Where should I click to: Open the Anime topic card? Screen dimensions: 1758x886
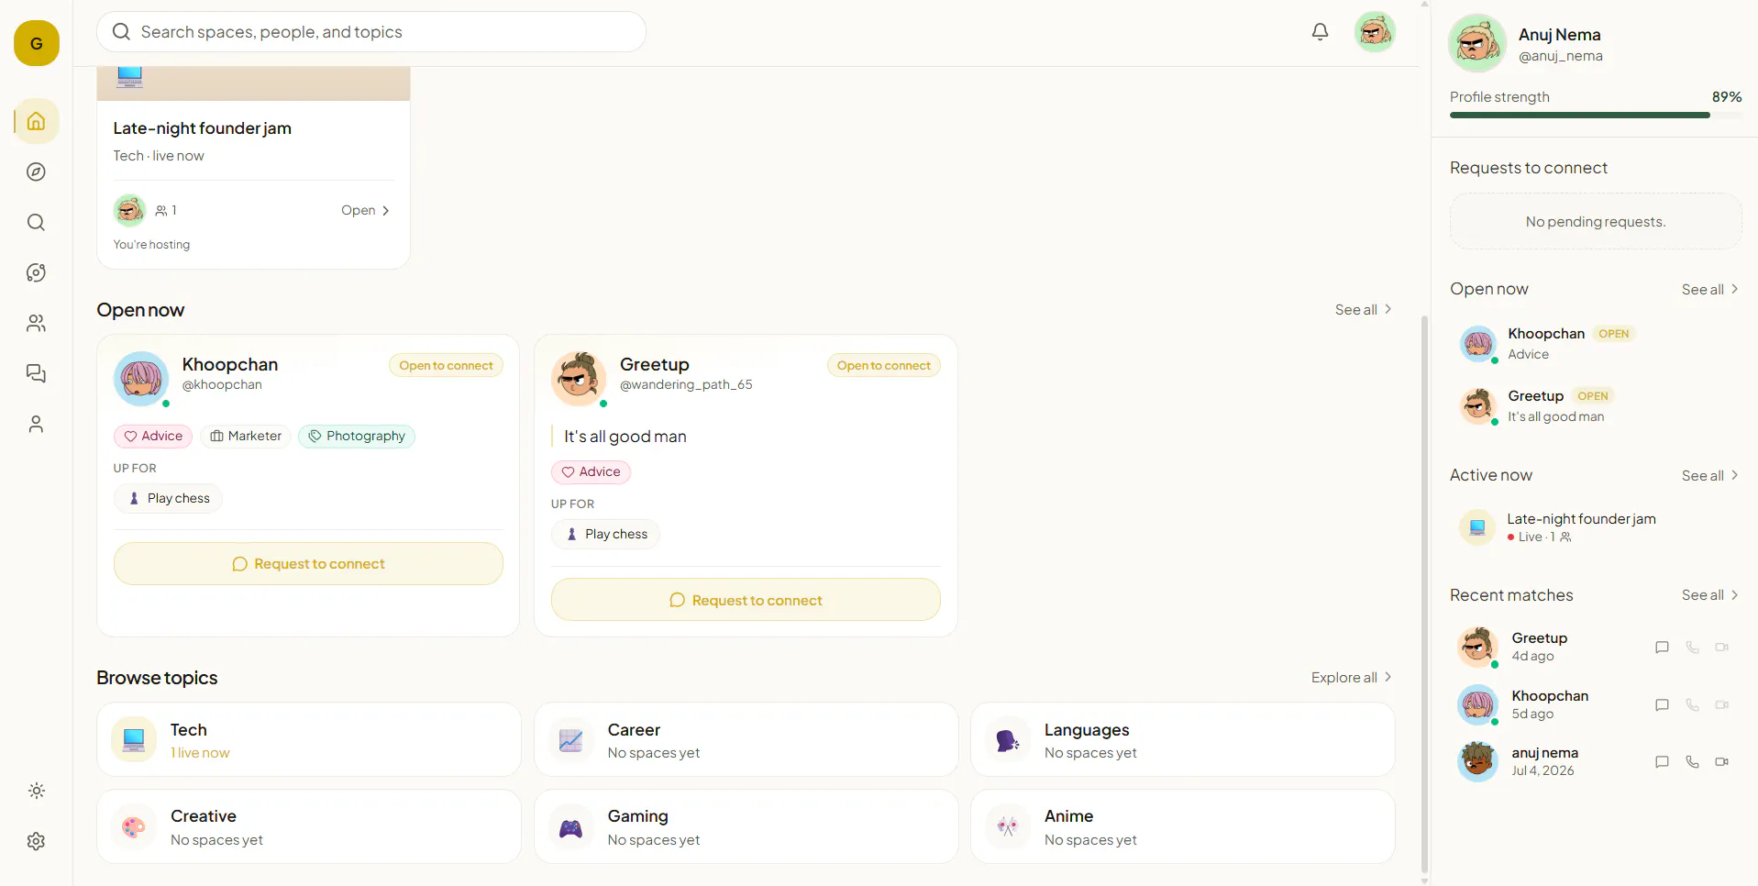click(1183, 826)
